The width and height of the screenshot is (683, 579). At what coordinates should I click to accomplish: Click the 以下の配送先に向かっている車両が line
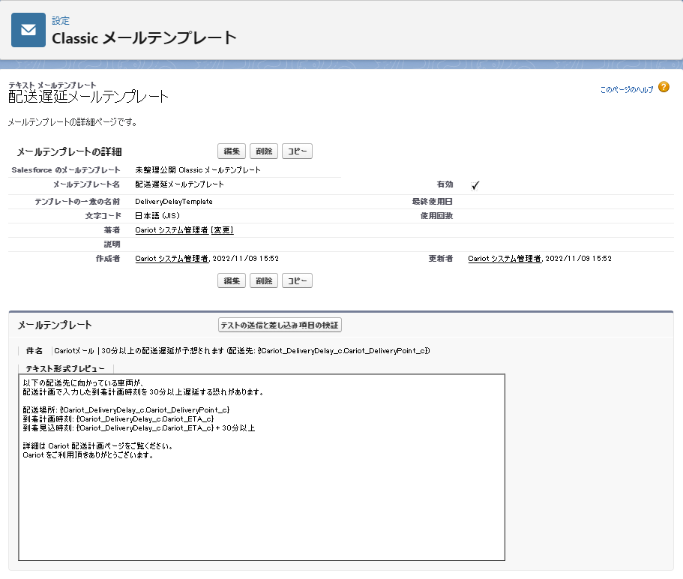[83, 383]
